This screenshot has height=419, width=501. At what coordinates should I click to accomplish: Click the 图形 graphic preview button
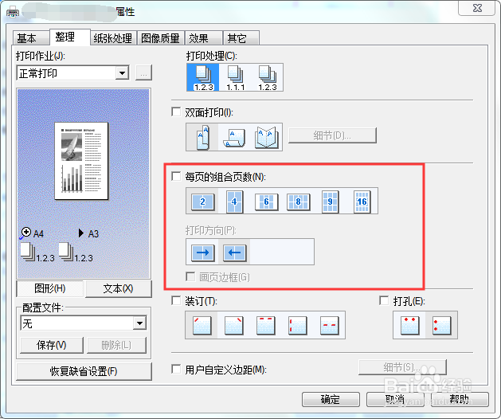click(50, 288)
